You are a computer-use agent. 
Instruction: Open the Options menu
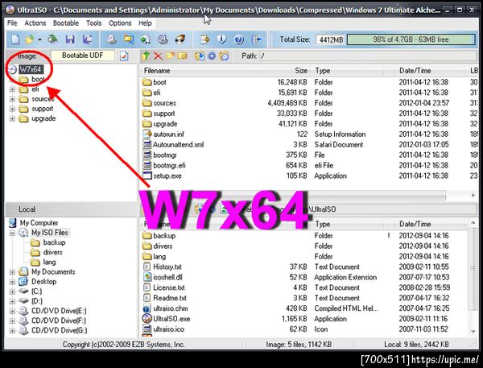120,23
